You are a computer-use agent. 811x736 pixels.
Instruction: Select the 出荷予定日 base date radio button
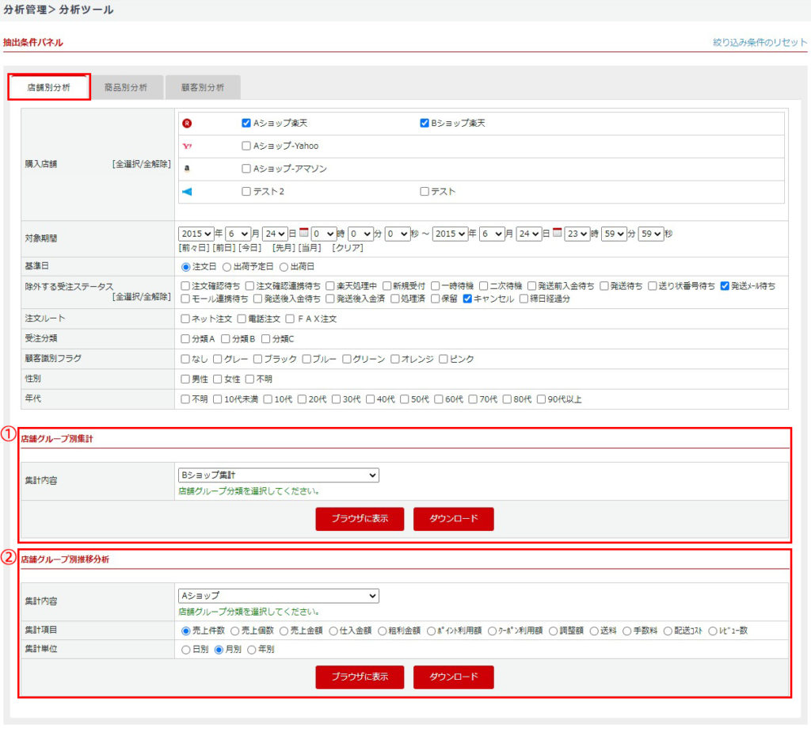click(227, 267)
